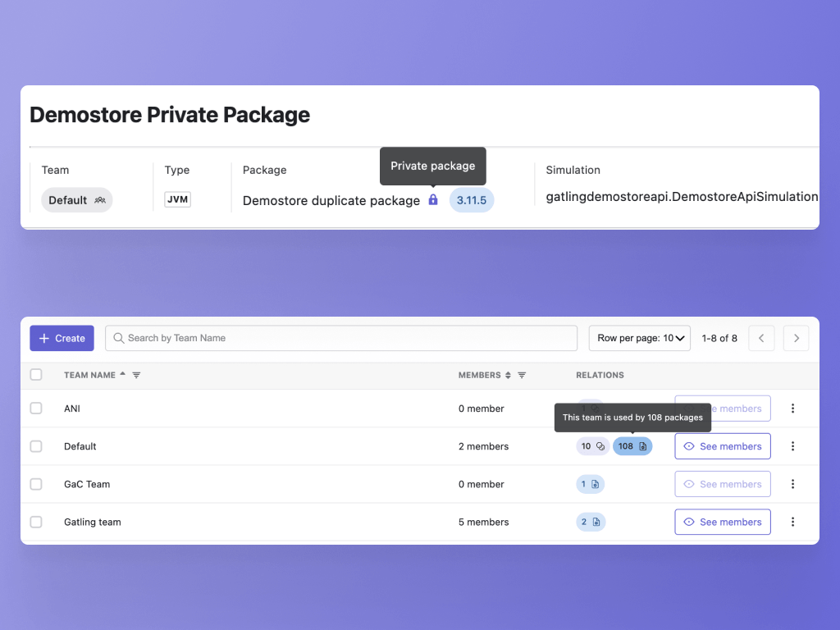Click the 0 member cell for ANI
This screenshot has height=630, width=840.
481,409
